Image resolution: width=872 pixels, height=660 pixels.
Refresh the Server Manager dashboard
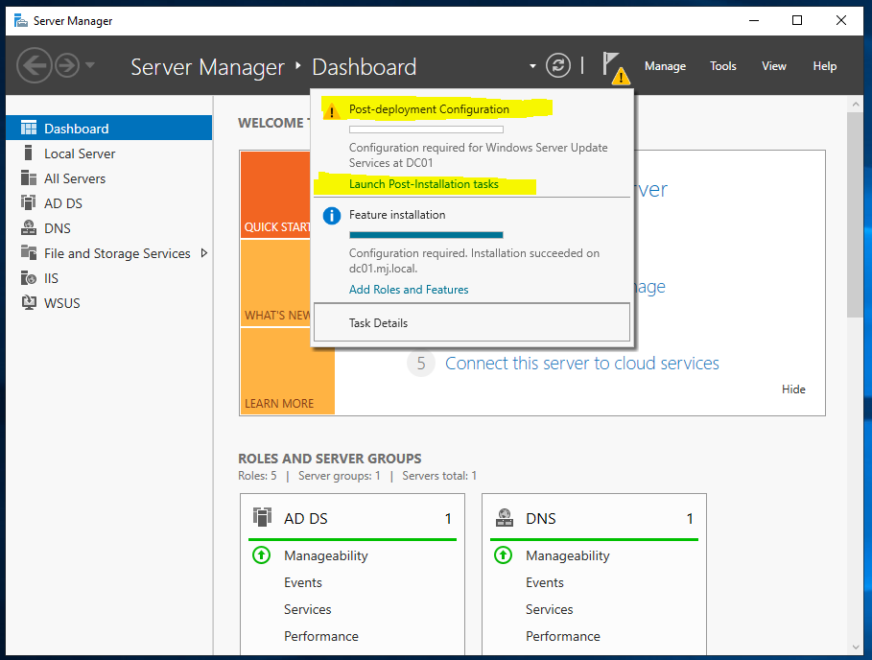pyautogui.click(x=557, y=65)
